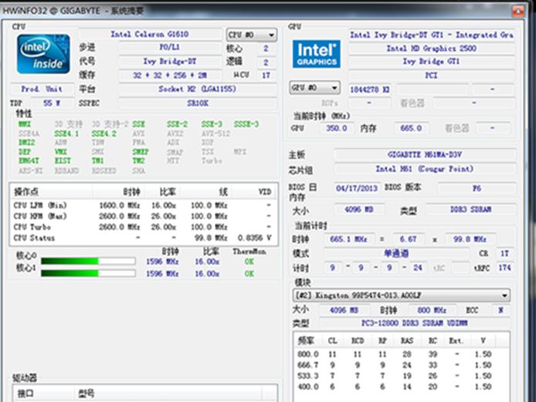This screenshot has width=536, height=402.
Task: Click the core 0 usage bar
Action: coord(88,262)
